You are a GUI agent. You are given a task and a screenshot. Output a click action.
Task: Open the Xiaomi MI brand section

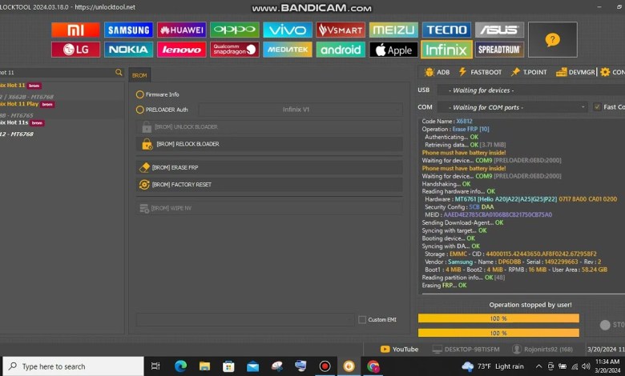point(75,30)
